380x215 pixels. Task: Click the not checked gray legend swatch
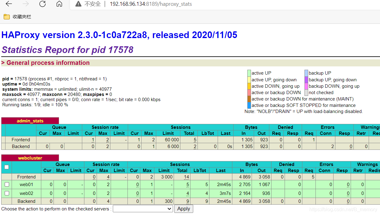coord(306,93)
